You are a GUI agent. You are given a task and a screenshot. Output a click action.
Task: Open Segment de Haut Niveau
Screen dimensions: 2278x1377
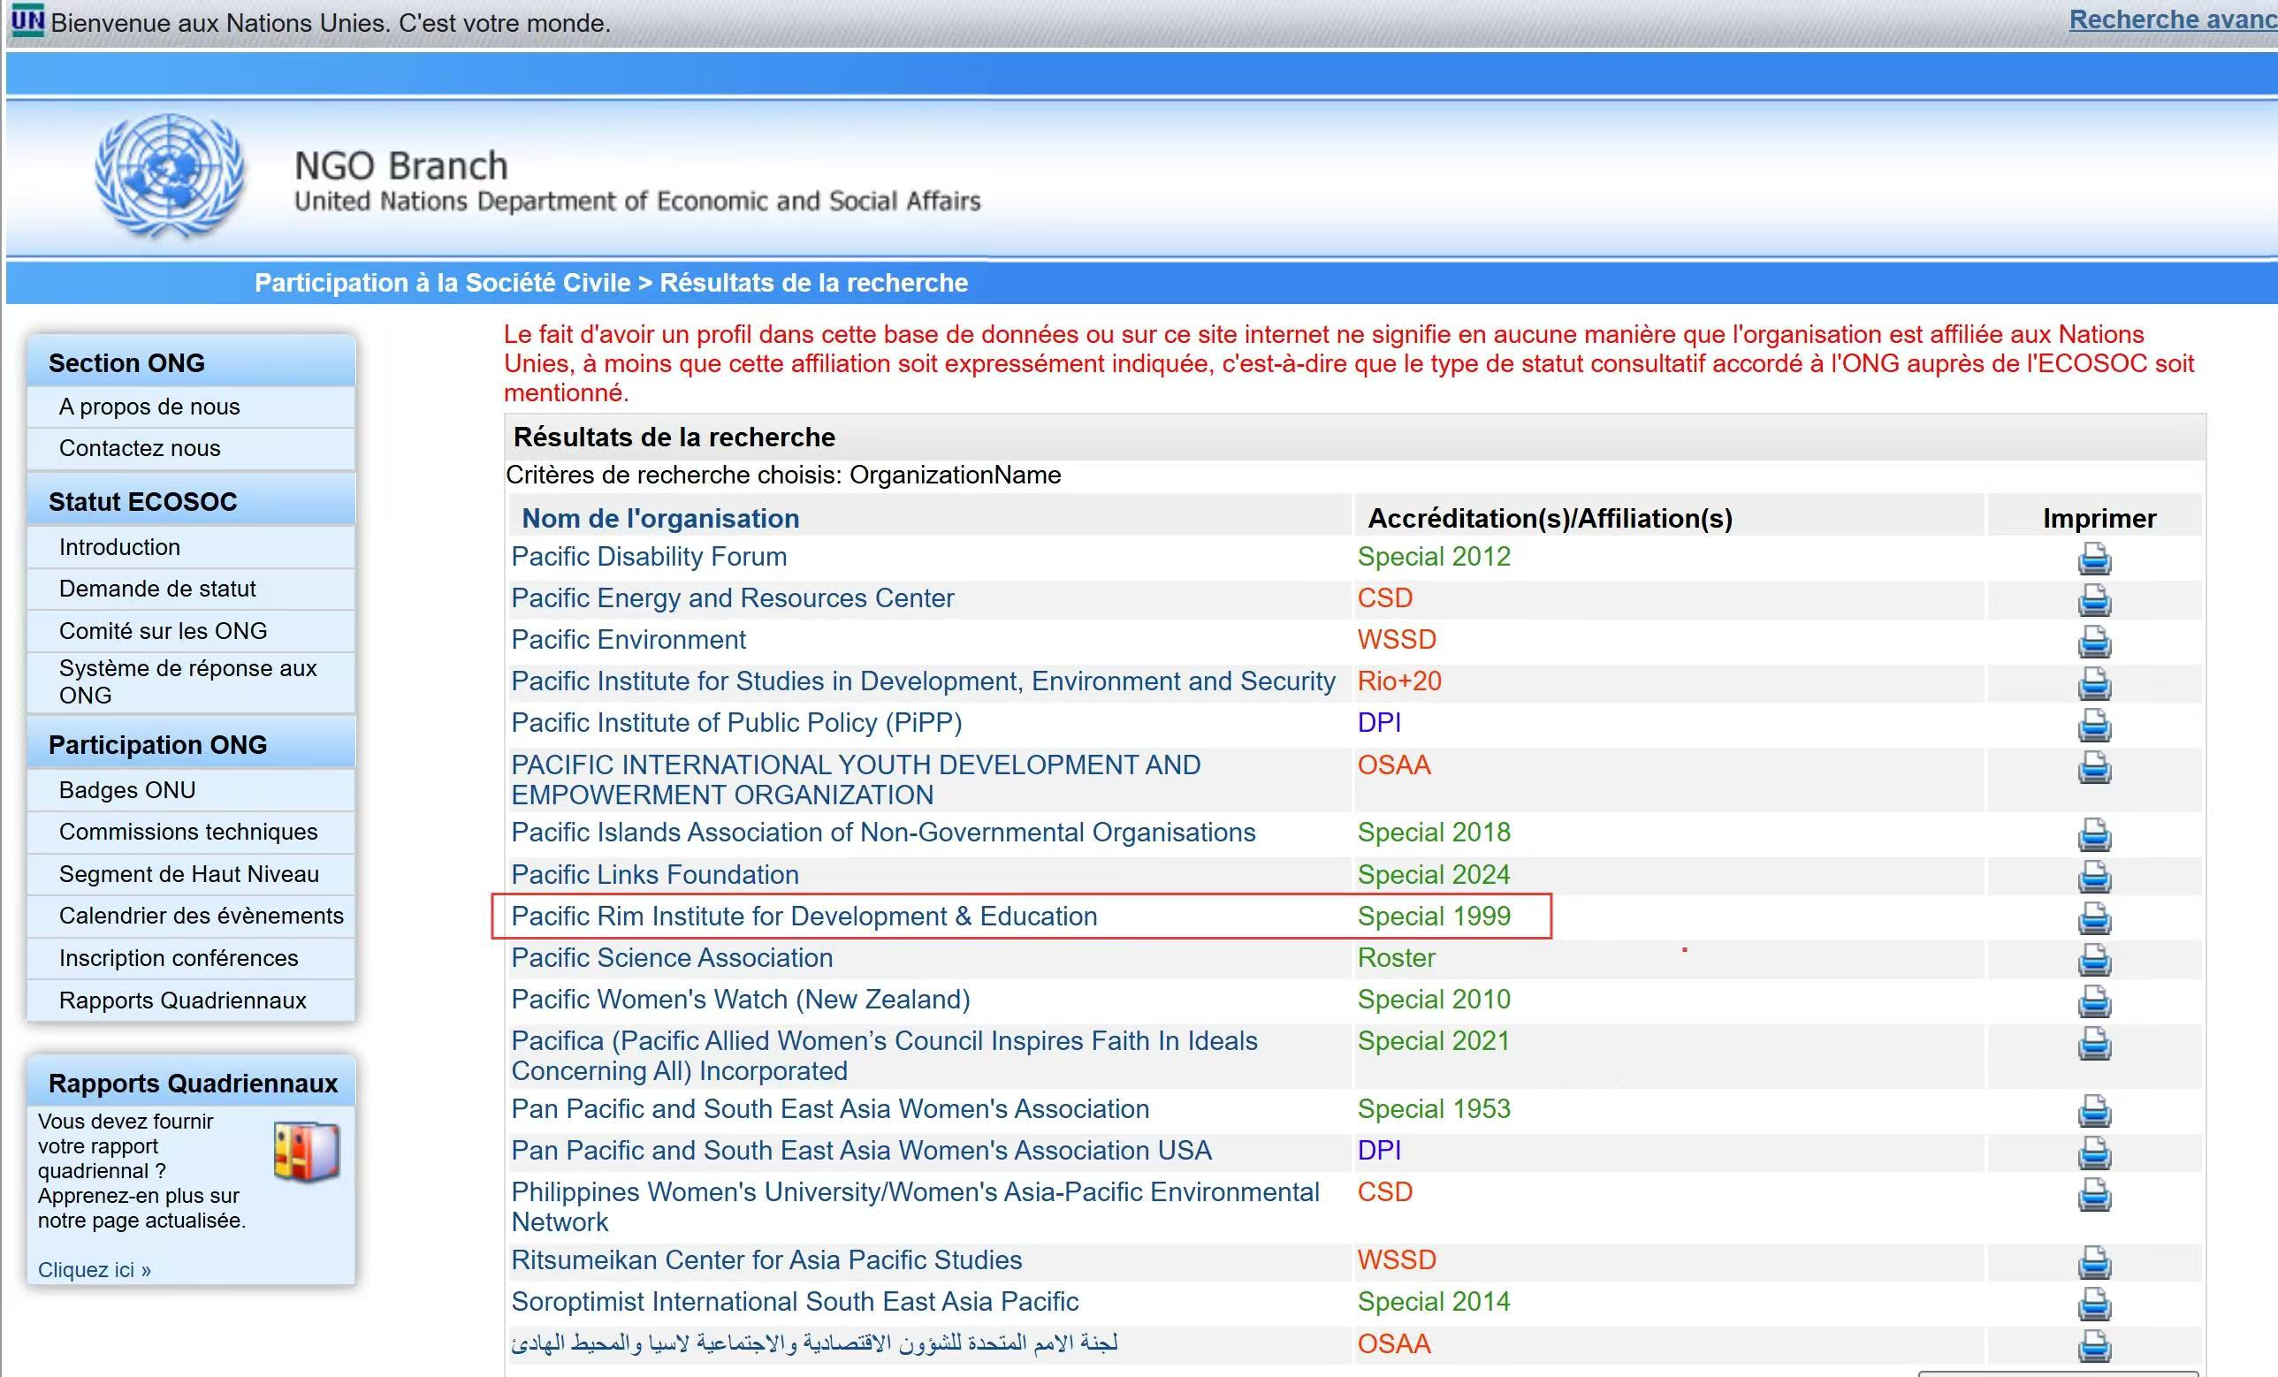click(188, 874)
